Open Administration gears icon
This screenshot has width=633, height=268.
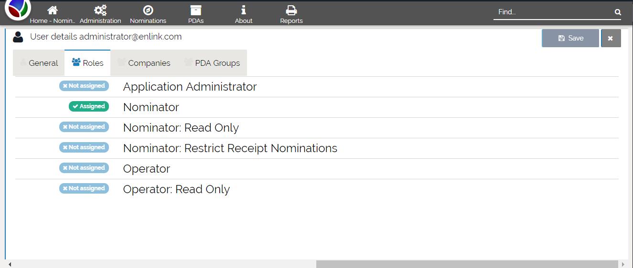coord(100,10)
